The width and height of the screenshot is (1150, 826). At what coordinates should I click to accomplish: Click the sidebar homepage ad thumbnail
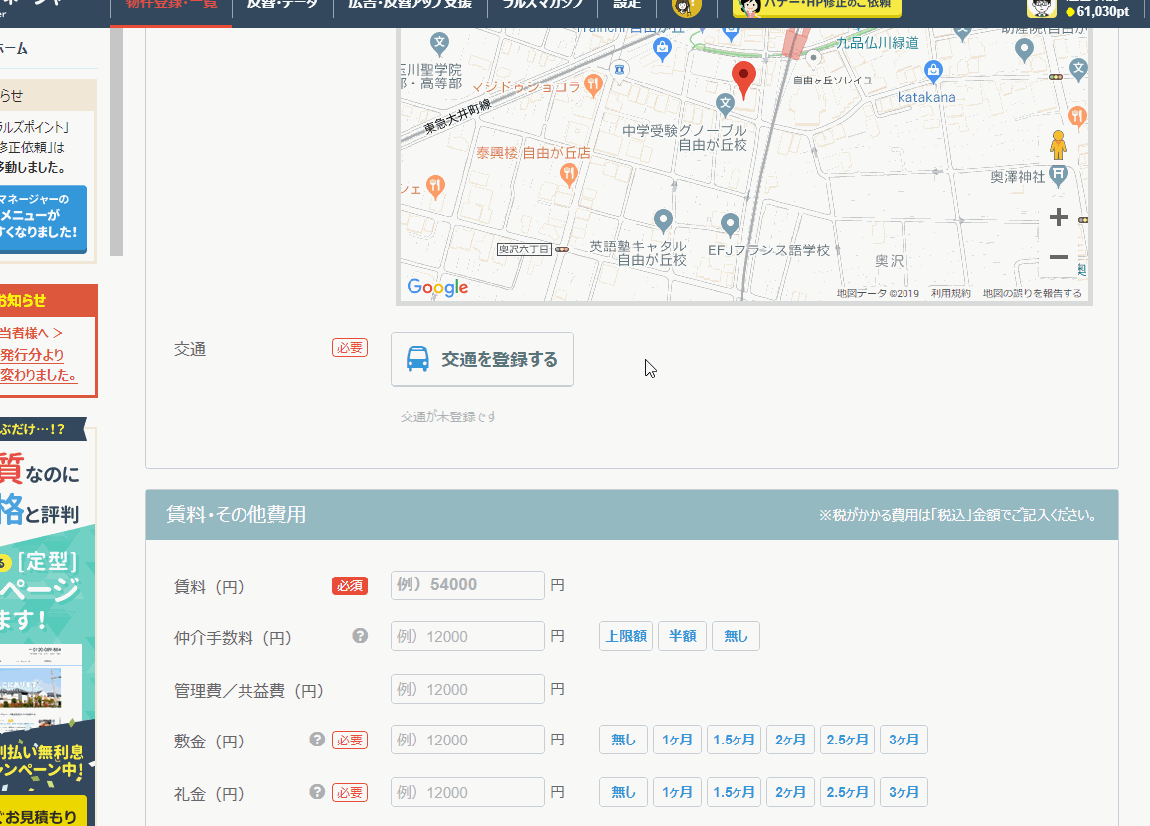pos(42,687)
